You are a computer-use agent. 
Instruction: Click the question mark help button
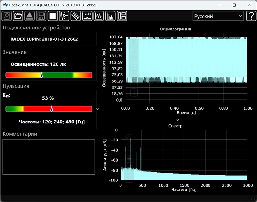251,16
